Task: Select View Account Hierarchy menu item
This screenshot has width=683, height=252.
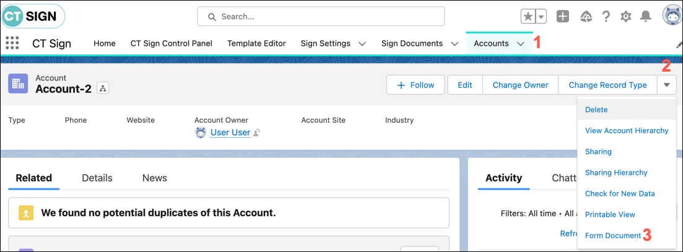Action: coord(627,130)
